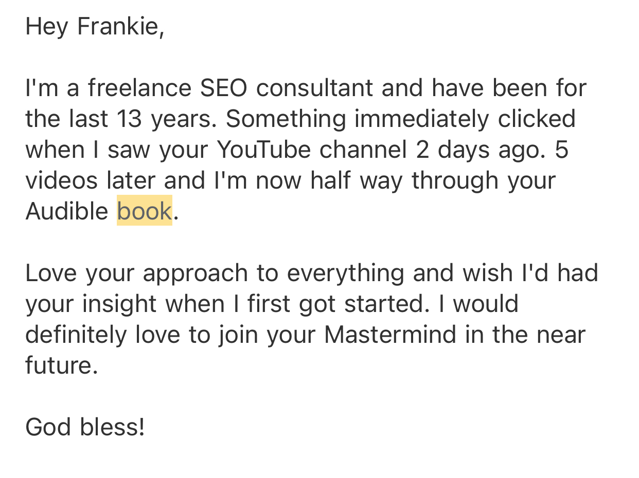This screenshot has width=639, height=478.
Task: Open the highlighted "book" link
Action: click(x=144, y=211)
